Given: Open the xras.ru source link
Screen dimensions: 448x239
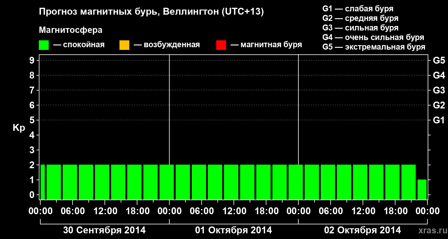Looking at the screenshot, I should (432, 230).
